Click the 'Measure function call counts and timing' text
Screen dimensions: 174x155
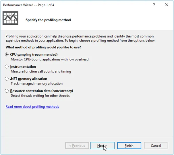click(41, 71)
